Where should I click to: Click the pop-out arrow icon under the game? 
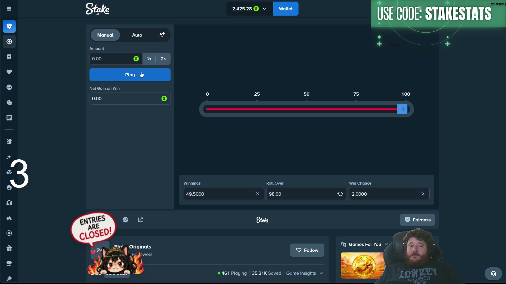tap(141, 220)
